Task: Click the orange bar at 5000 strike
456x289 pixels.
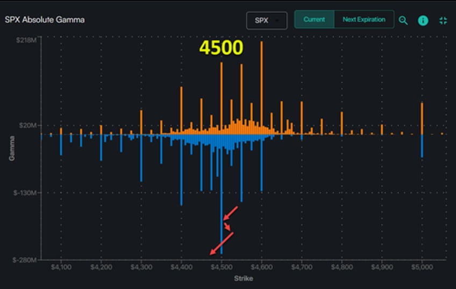Action: pyautogui.click(x=422, y=118)
